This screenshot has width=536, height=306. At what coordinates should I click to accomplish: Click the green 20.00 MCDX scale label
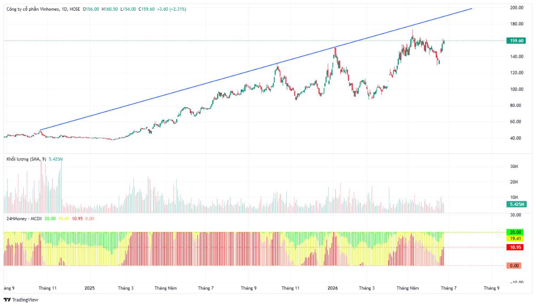[x=516, y=232]
